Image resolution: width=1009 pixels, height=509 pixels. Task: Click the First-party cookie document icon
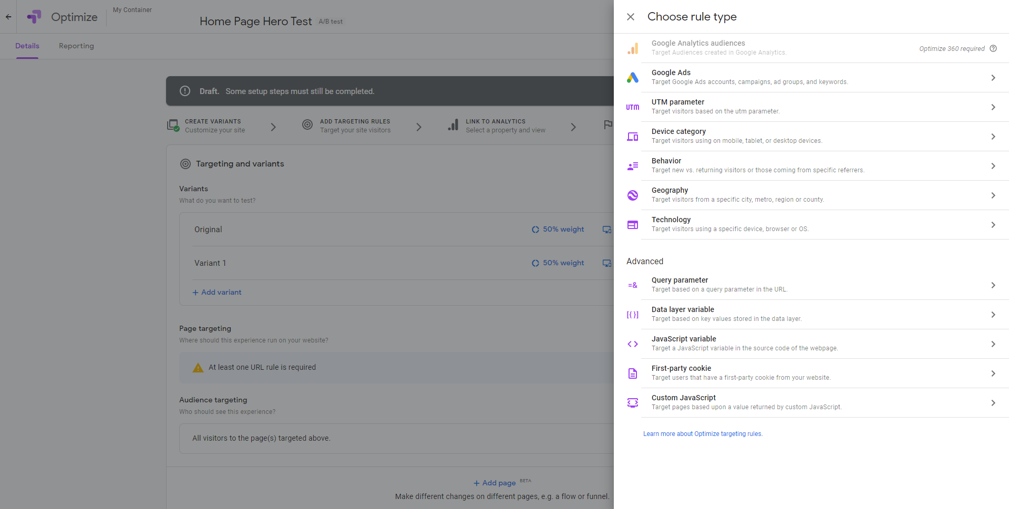pyautogui.click(x=632, y=373)
